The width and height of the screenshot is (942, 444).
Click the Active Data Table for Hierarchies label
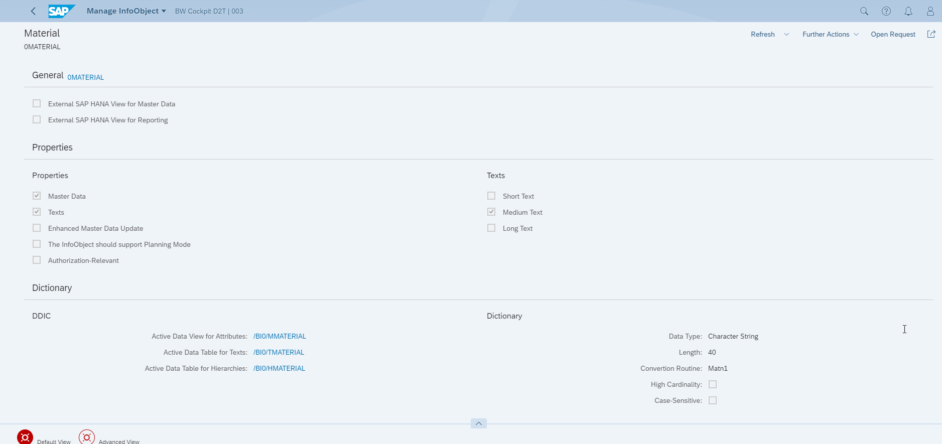click(x=196, y=368)
